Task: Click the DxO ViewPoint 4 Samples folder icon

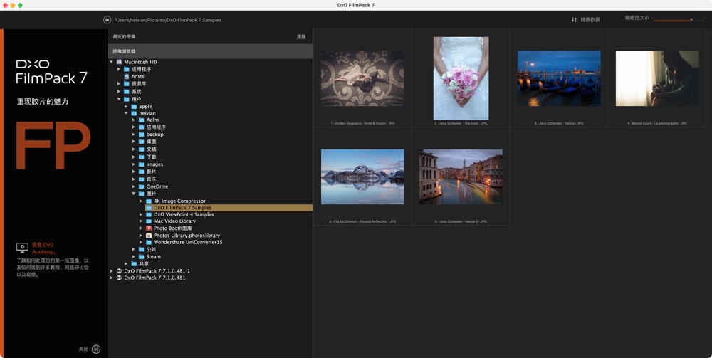Action: 149,214
